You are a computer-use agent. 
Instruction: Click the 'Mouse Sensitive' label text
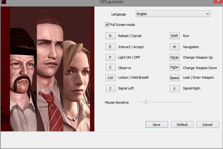(x=117, y=102)
